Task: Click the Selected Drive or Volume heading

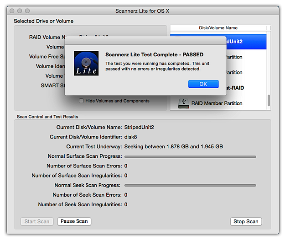Action: coord(44,21)
